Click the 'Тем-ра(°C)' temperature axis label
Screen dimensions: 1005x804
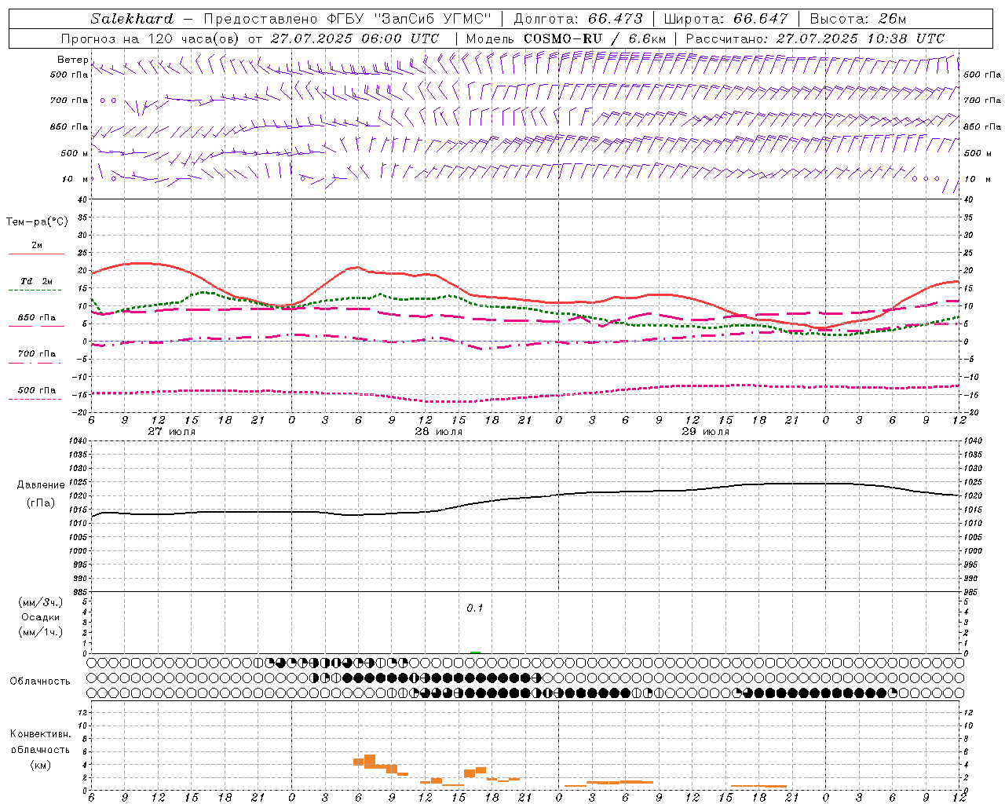(37, 222)
